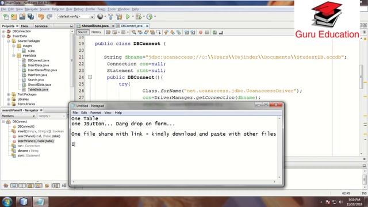Switch to the ShowAllData.java editor tab
The image size is (368, 207).
[x=95, y=26]
